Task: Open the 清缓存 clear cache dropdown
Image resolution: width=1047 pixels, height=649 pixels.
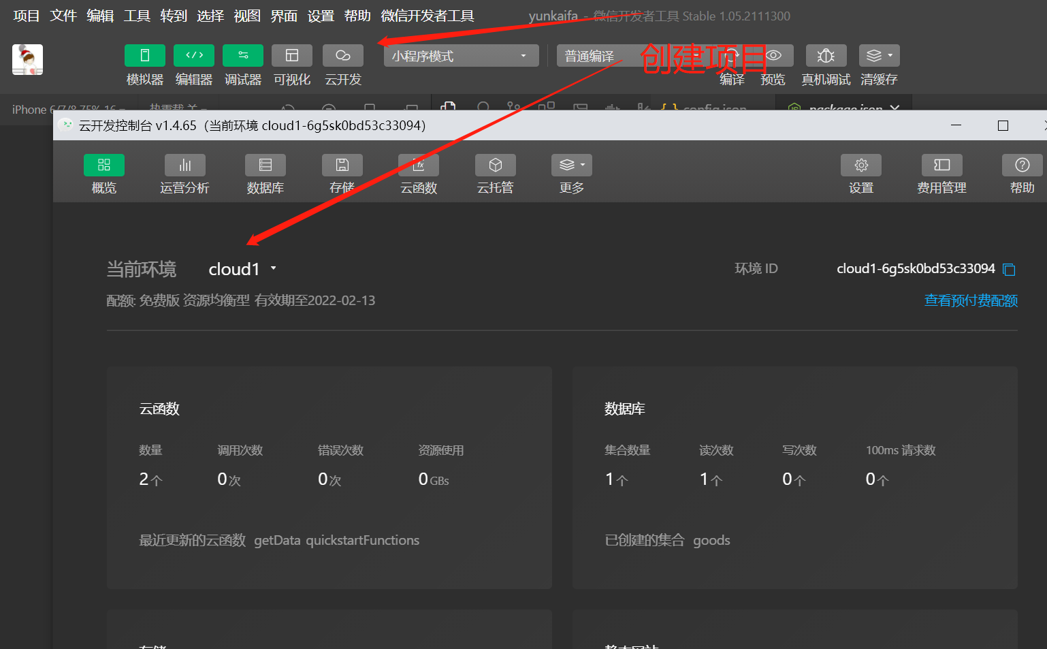Action: (x=880, y=56)
